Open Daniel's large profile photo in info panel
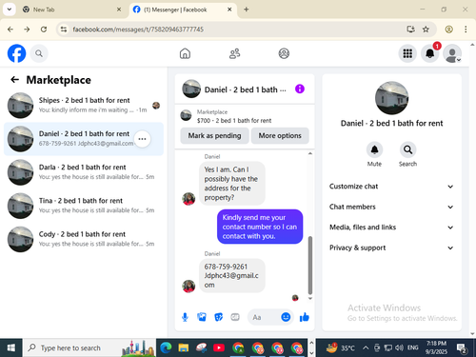The image size is (476, 357). (391, 98)
